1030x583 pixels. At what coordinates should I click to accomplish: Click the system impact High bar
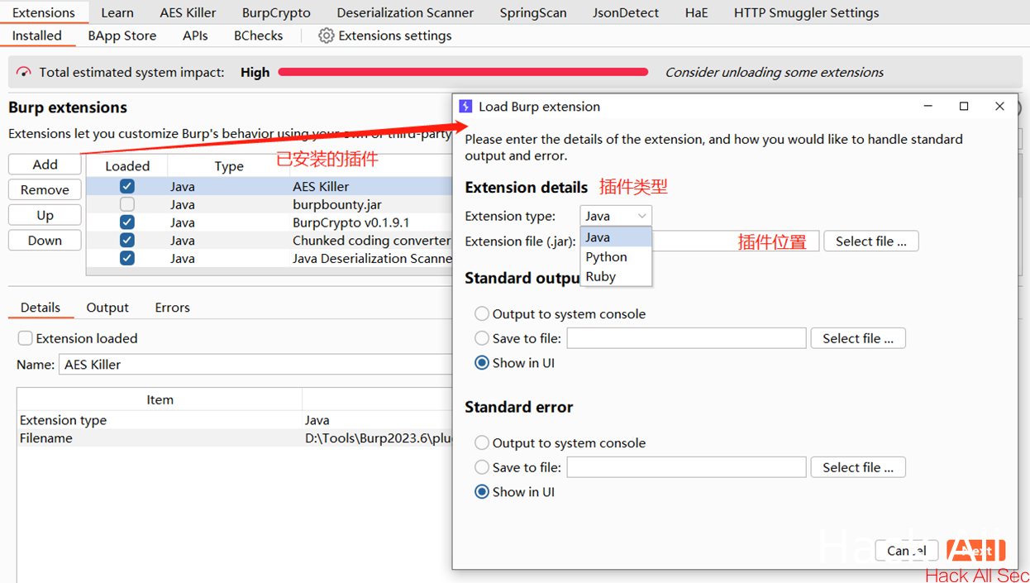coord(463,72)
